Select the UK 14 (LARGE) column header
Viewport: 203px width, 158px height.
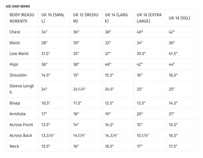coord(117,18)
